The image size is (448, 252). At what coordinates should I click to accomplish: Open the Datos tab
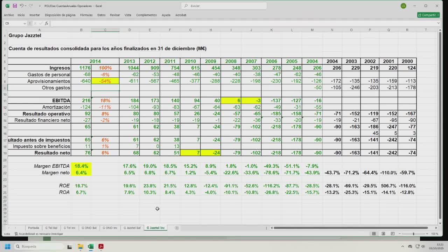pyautogui.click(x=101, y=15)
